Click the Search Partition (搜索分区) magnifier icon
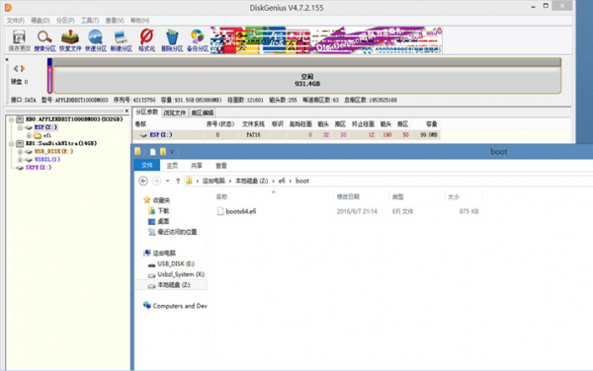The image size is (593, 371). click(x=44, y=40)
